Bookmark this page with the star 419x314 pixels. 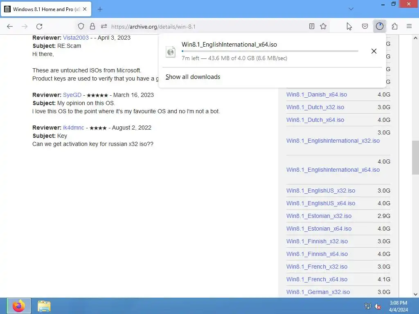(323, 27)
